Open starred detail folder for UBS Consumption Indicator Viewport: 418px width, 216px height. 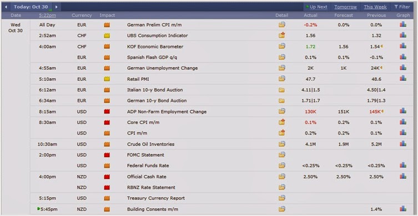click(x=282, y=35)
